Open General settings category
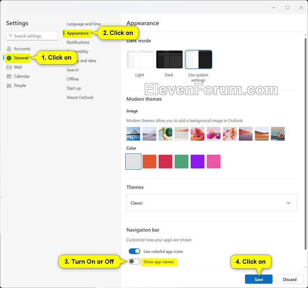The image size is (308, 288). [17, 58]
